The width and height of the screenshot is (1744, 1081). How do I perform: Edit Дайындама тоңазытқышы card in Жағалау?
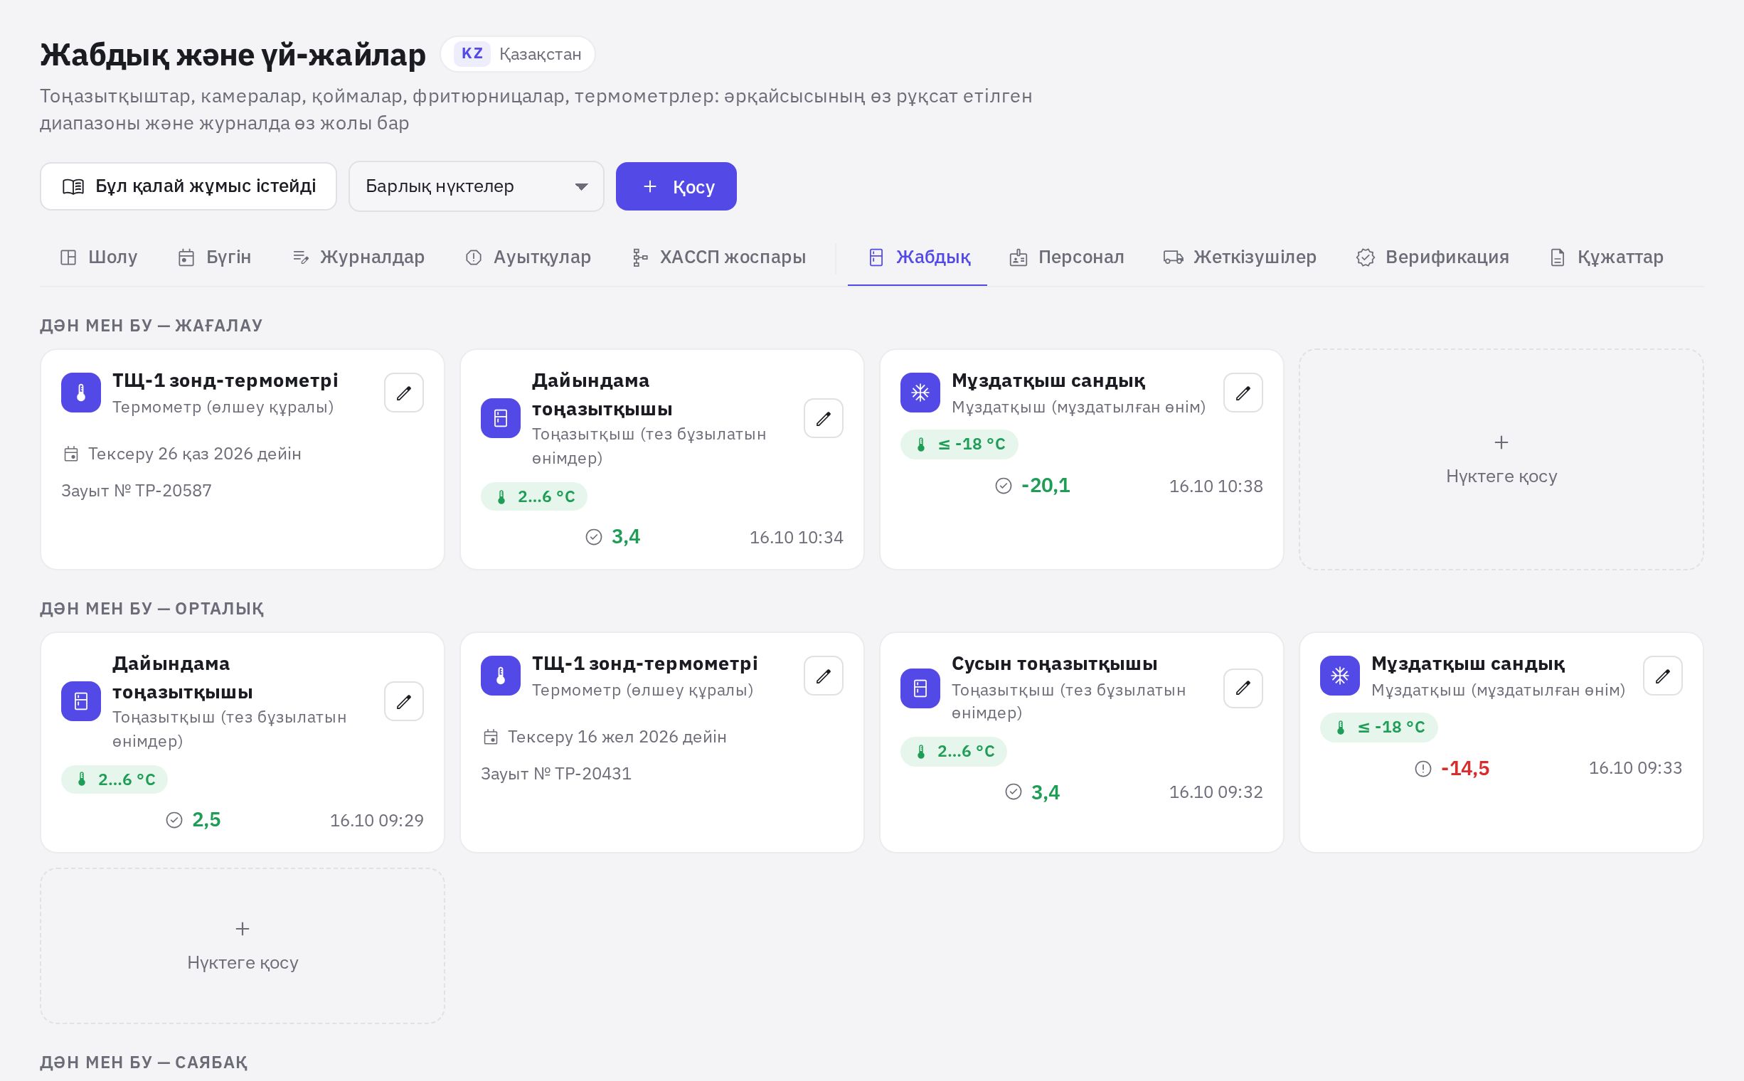(823, 418)
